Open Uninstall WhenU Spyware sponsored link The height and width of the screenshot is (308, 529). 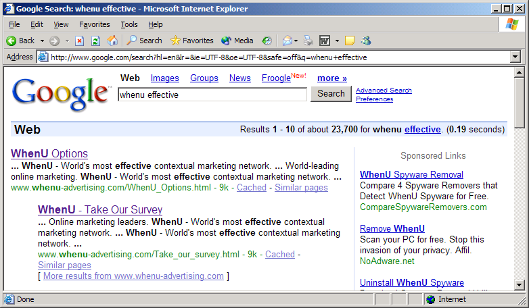tap(411, 282)
